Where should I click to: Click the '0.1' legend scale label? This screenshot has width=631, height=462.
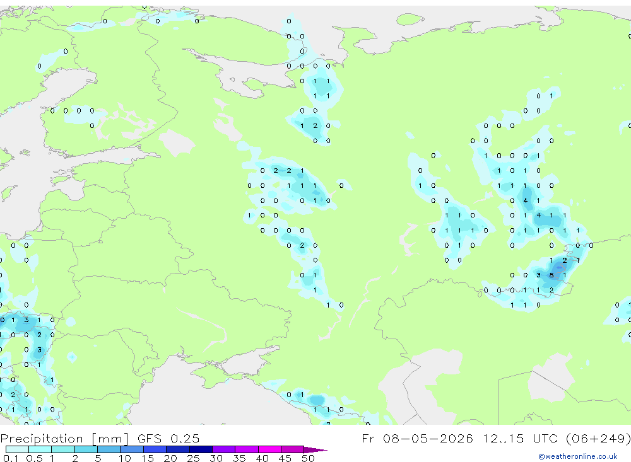pos(11,458)
